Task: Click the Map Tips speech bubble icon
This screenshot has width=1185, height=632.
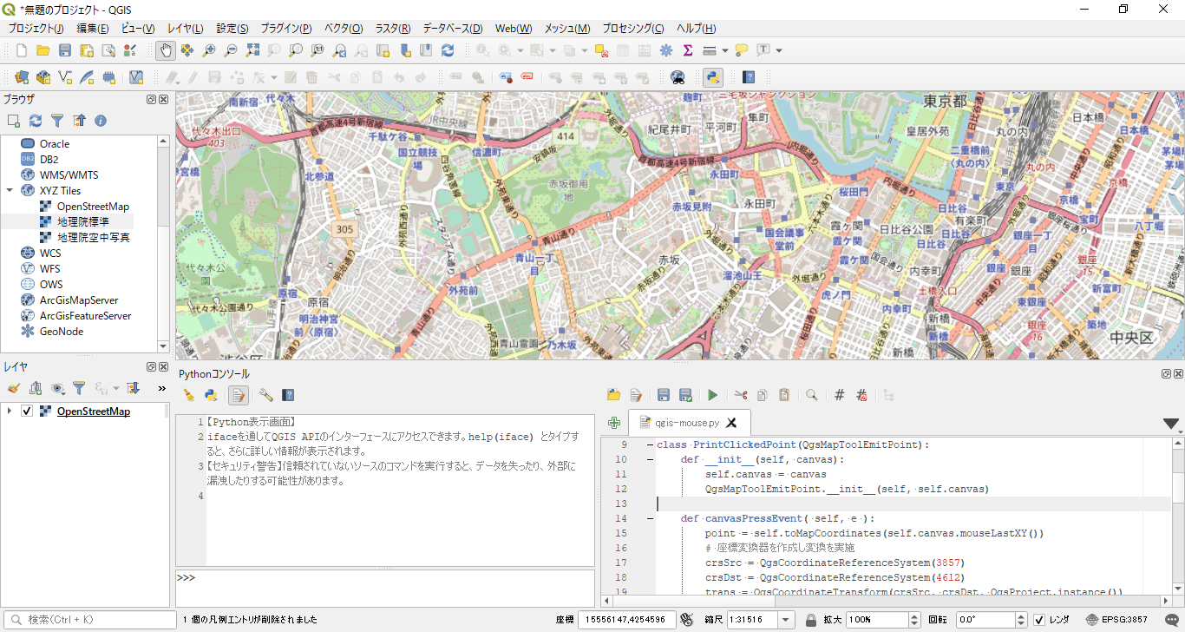Action: (x=741, y=50)
